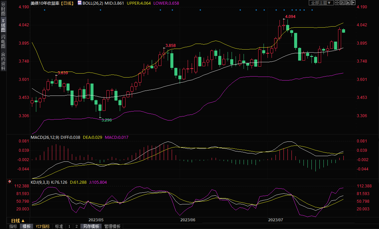Click the BOLL indicator chart icon
Screen dimensions: 379x229
tap(79, 3)
